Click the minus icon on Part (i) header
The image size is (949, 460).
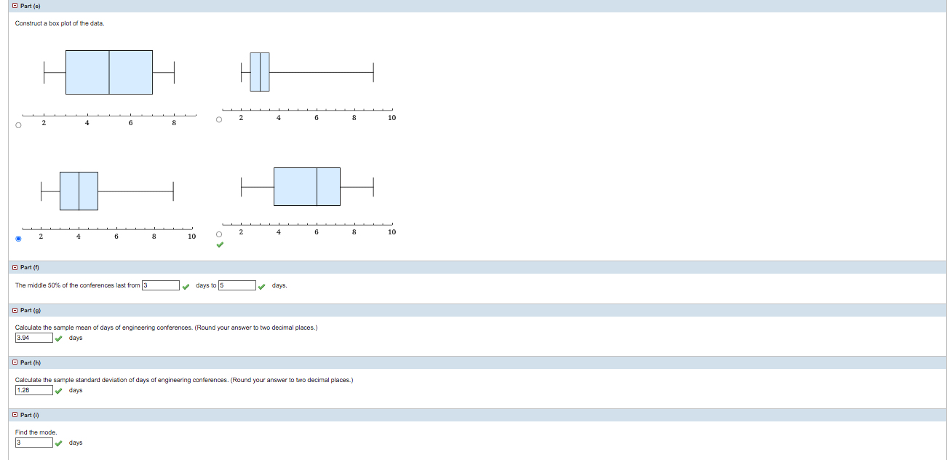point(15,415)
